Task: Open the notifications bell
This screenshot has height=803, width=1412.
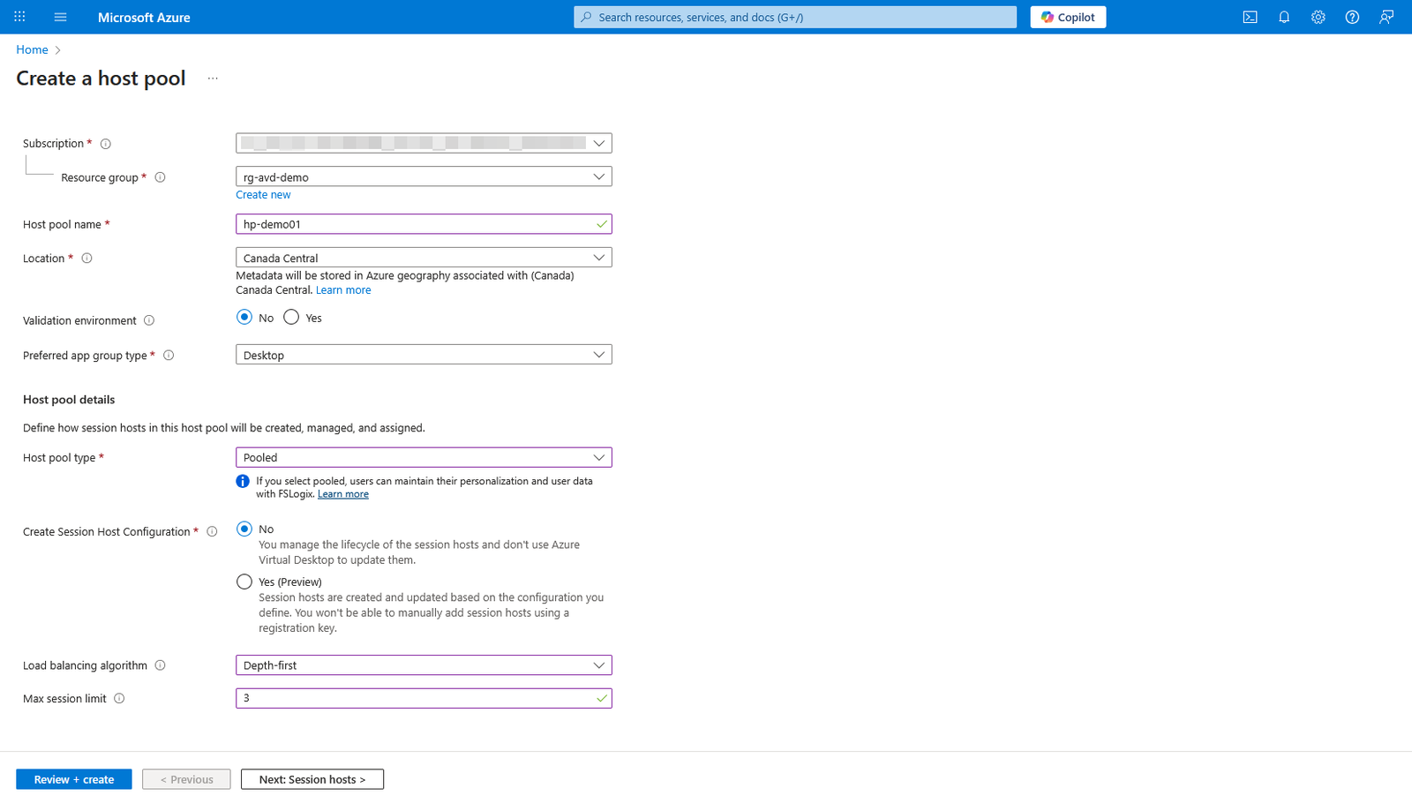Action: 1284,17
